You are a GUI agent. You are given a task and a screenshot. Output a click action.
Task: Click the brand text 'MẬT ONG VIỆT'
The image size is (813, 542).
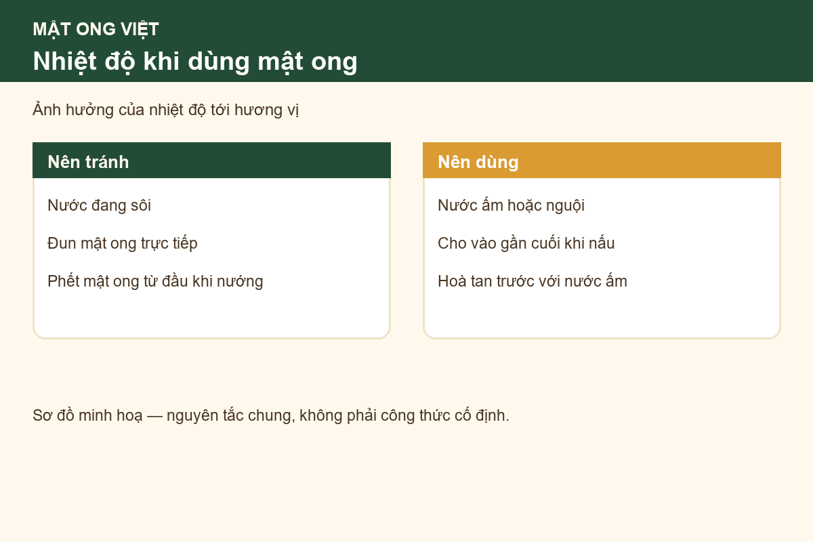point(96,29)
